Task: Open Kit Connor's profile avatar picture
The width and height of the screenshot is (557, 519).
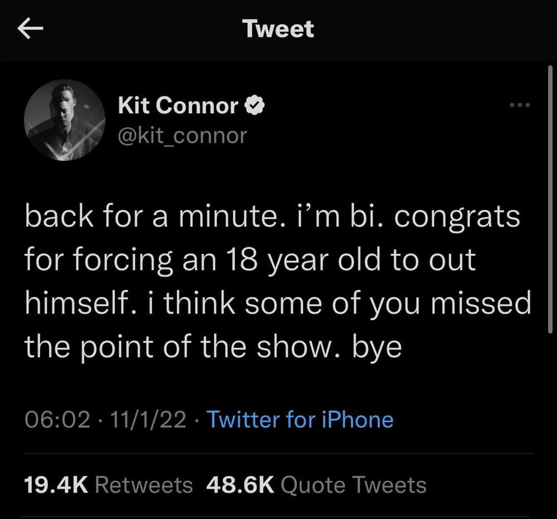Action: [65, 120]
